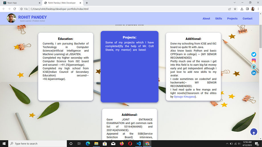This screenshot has height=147, width=262.
Task: Open the LinkedIn profile icon
Action: click(254, 73)
